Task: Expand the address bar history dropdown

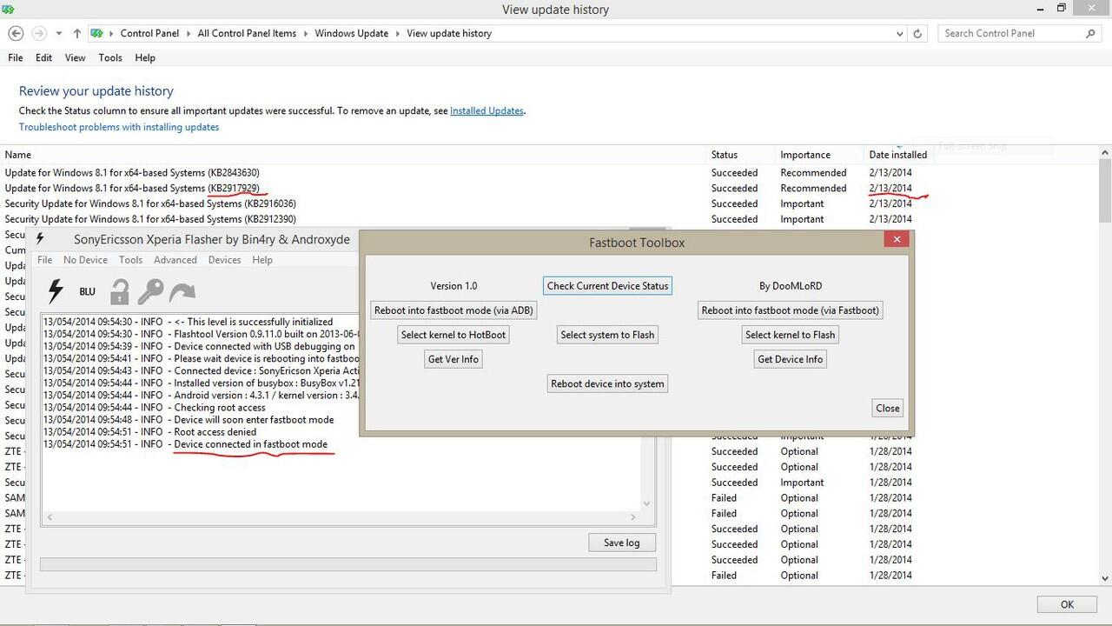Action: click(899, 33)
